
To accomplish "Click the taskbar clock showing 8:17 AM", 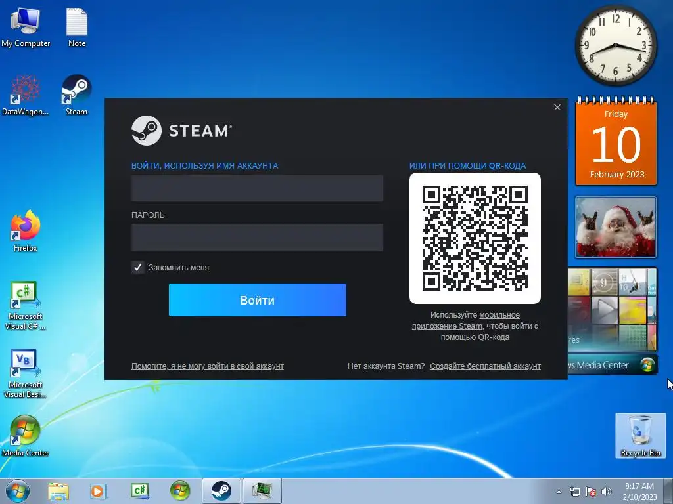I will [x=639, y=491].
